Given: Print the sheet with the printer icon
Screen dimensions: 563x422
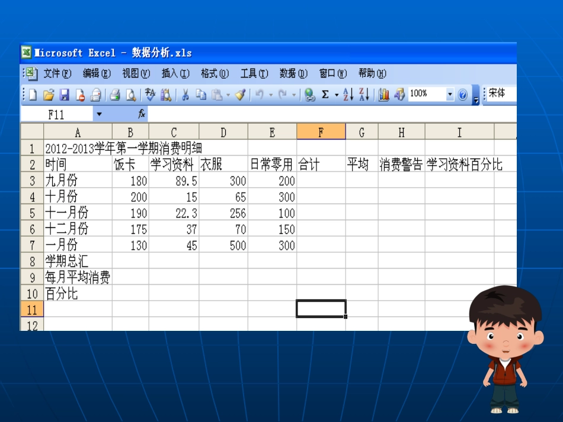Looking at the screenshot, I should pos(115,95).
